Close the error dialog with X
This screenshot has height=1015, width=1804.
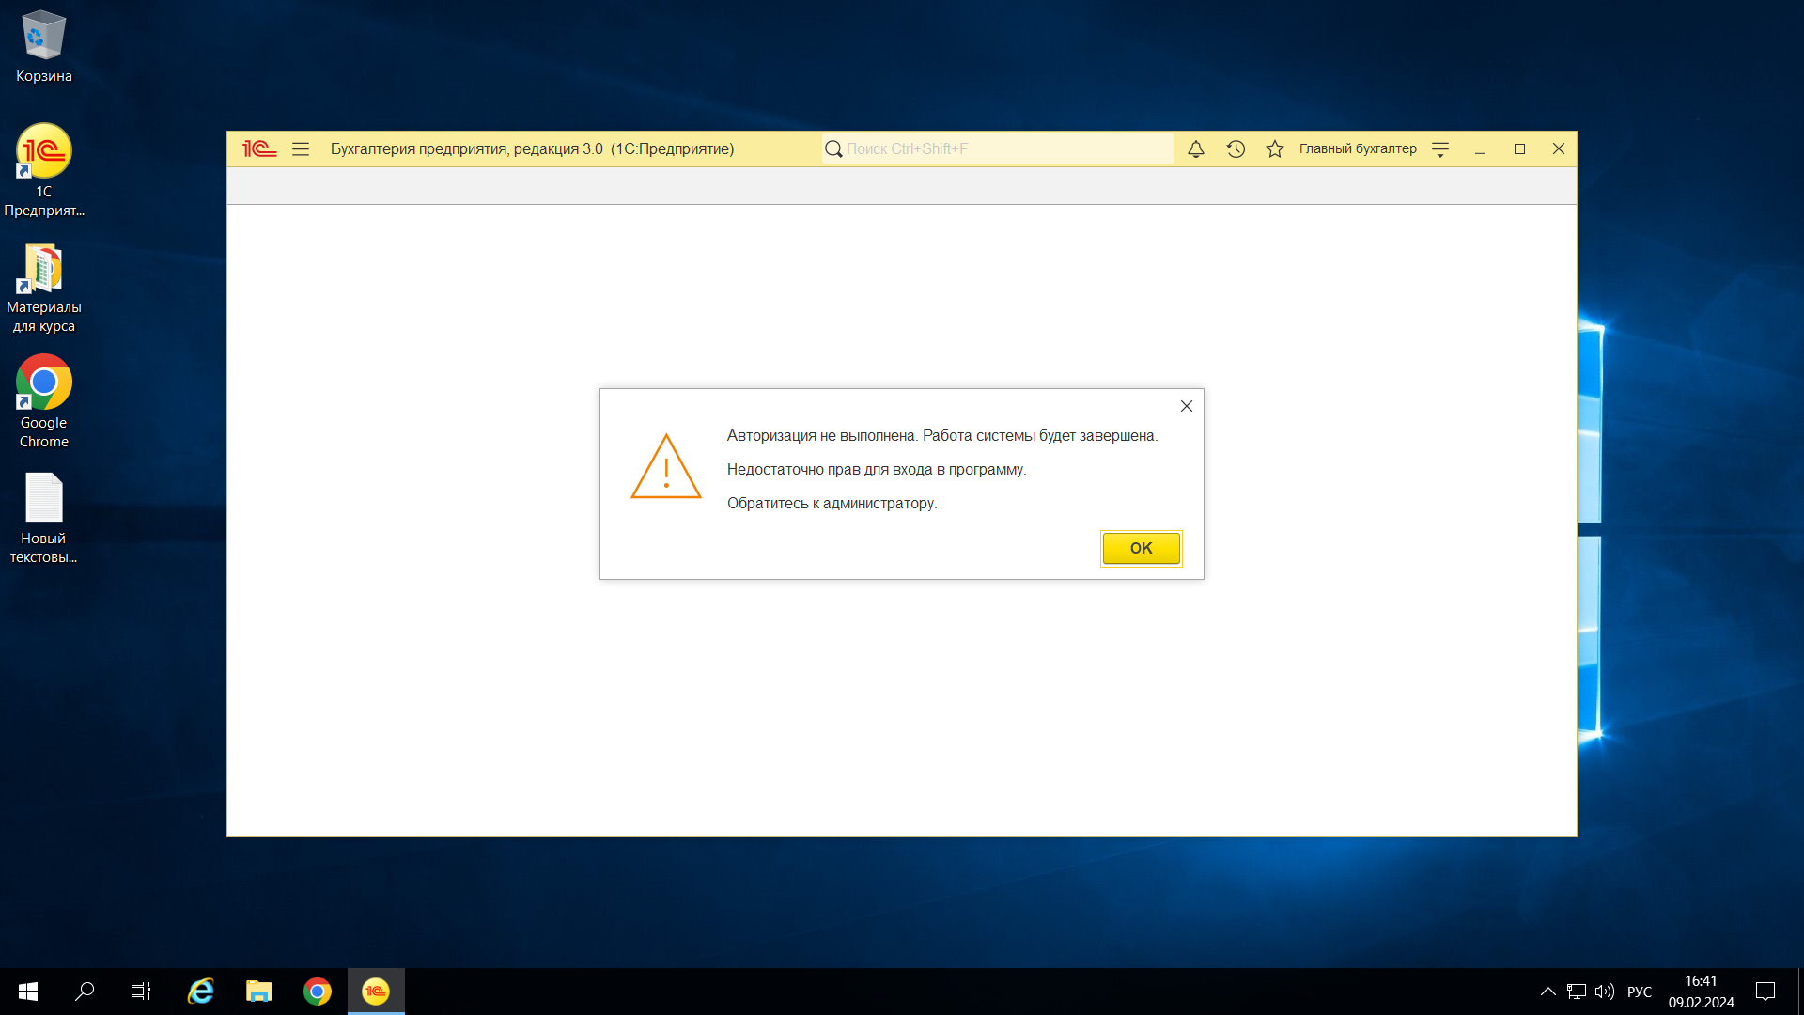[1187, 406]
